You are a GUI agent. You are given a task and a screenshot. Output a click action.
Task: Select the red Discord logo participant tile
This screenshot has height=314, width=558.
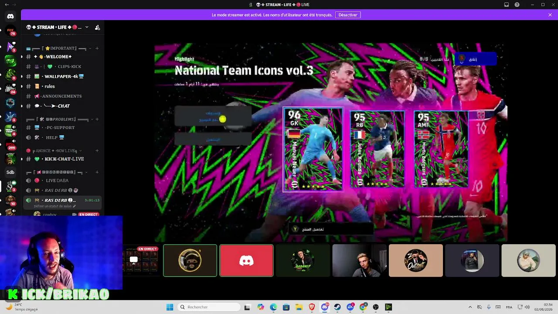246,260
